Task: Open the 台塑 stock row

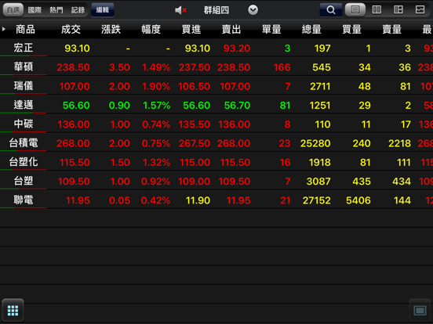Action: (x=216, y=181)
